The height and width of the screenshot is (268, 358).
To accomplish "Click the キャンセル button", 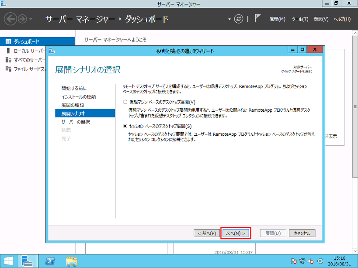I will [302, 233].
